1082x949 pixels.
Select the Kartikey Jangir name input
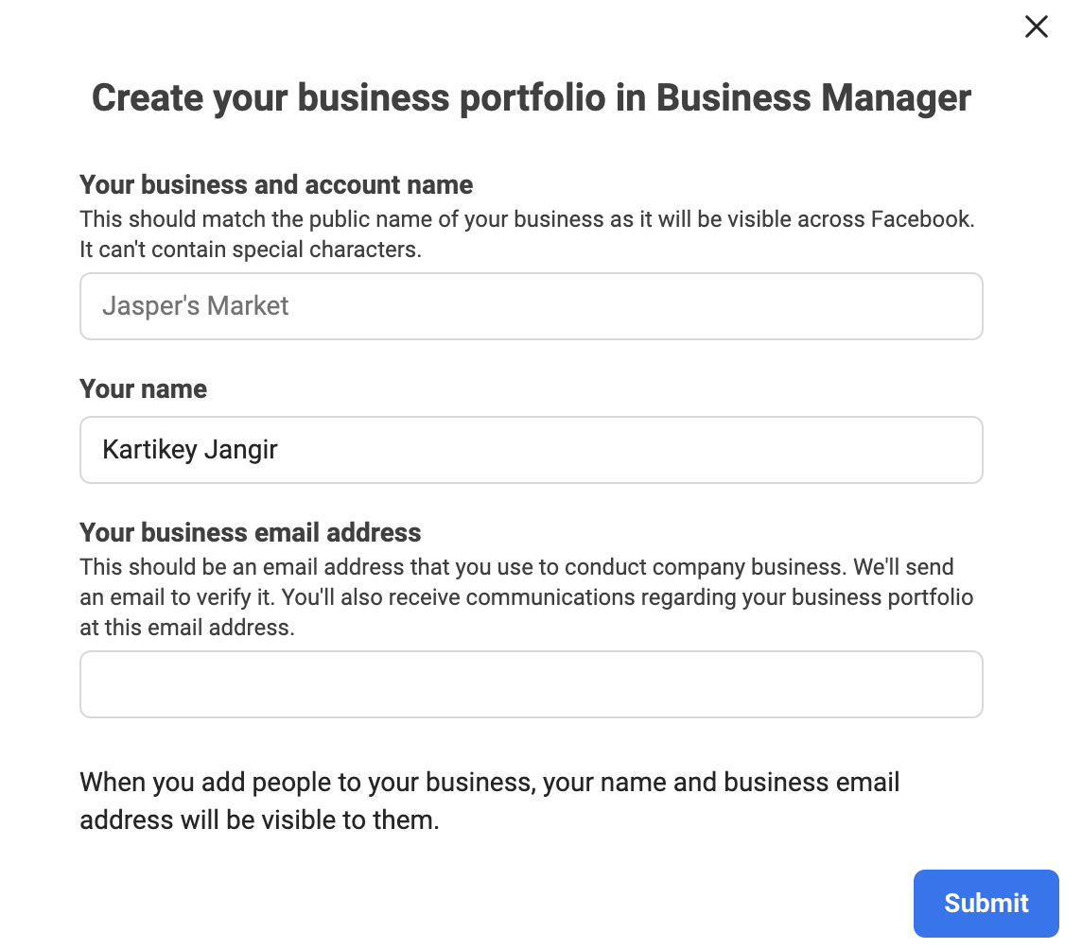531,450
